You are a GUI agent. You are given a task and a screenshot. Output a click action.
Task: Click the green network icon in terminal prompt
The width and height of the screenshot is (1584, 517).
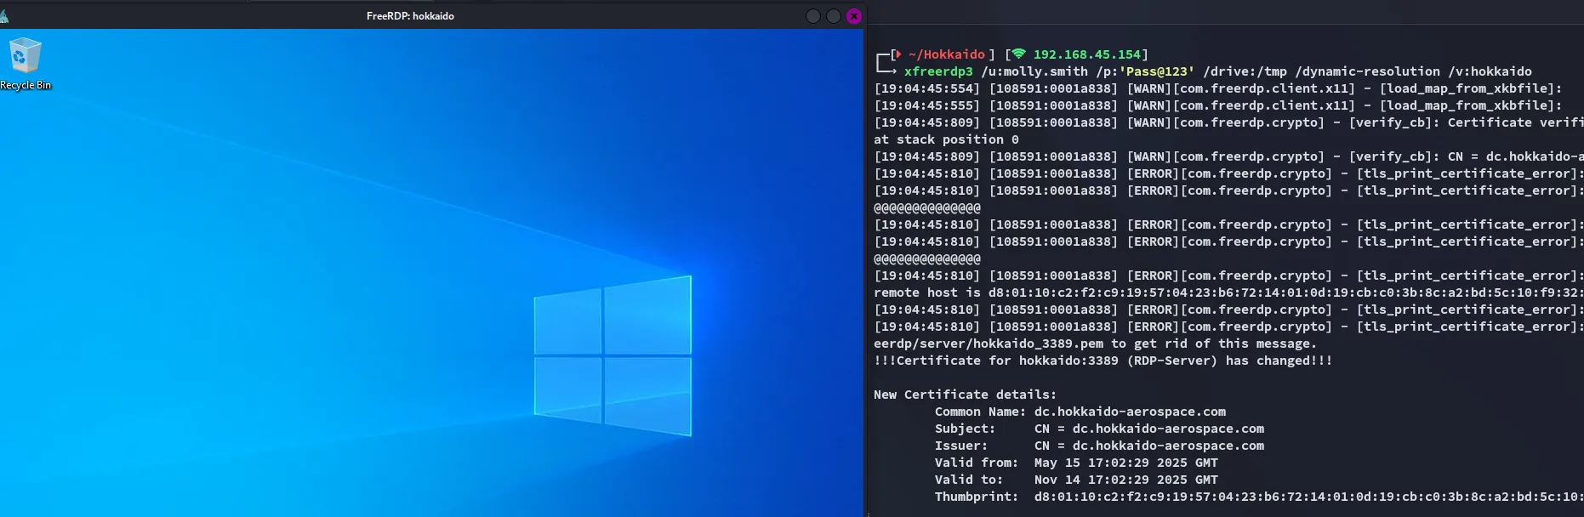[1018, 54]
